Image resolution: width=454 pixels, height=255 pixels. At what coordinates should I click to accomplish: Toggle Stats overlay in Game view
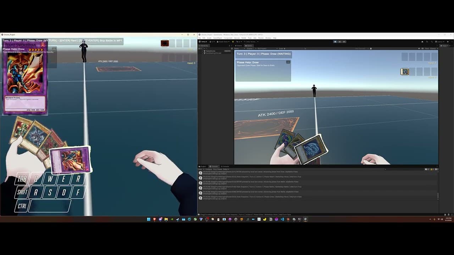(x=427, y=49)
